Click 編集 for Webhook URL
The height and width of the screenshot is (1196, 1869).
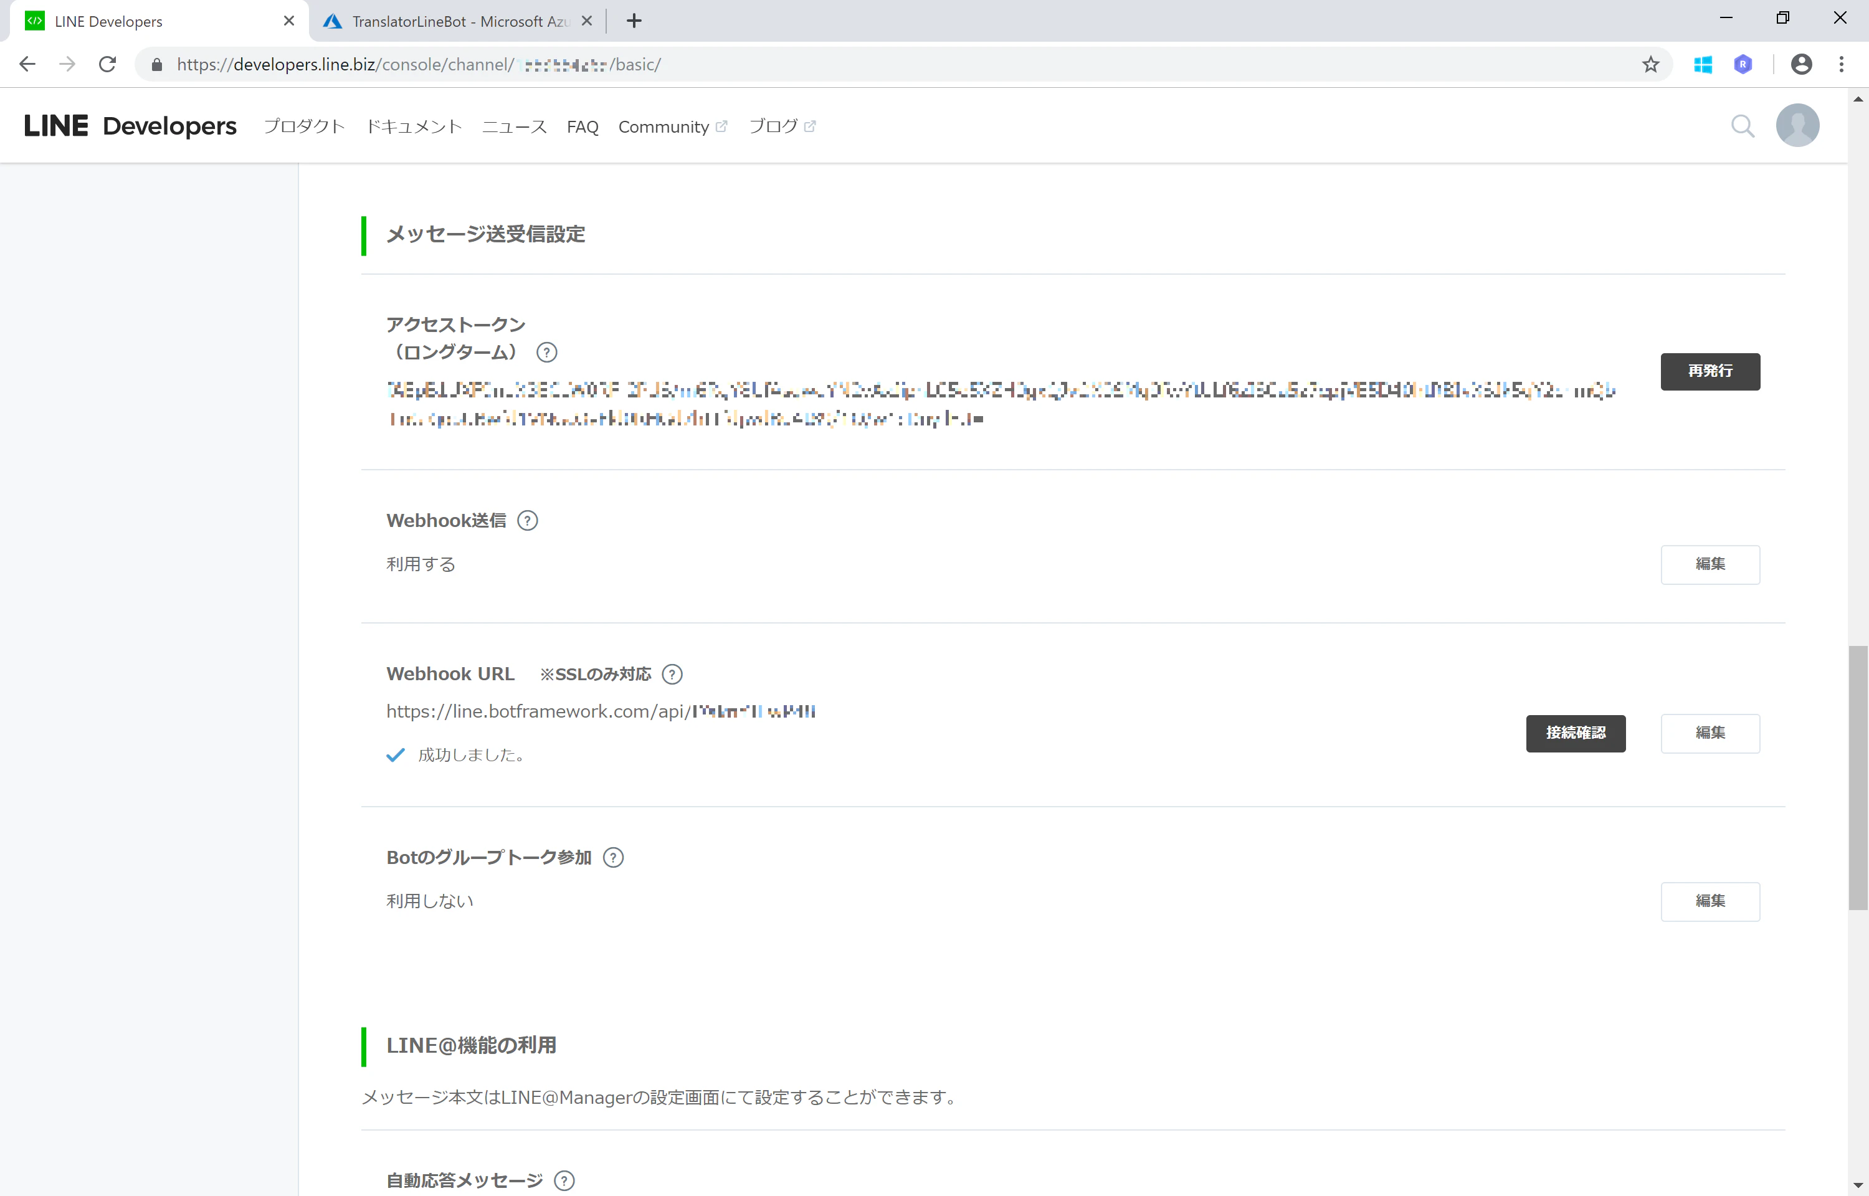click(1710, 733)
